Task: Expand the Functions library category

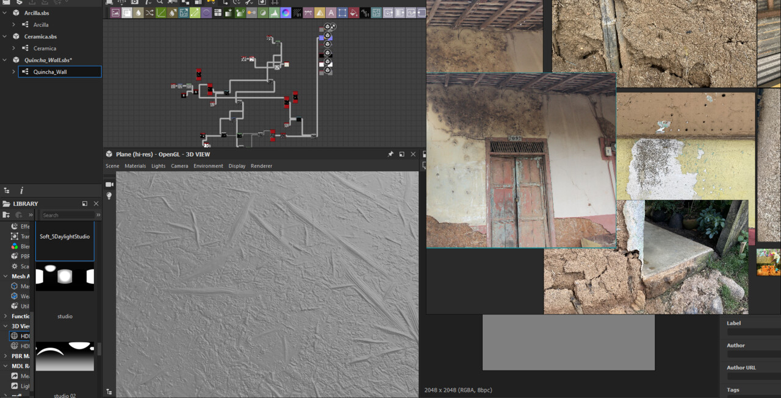Action: coord(5,316)
